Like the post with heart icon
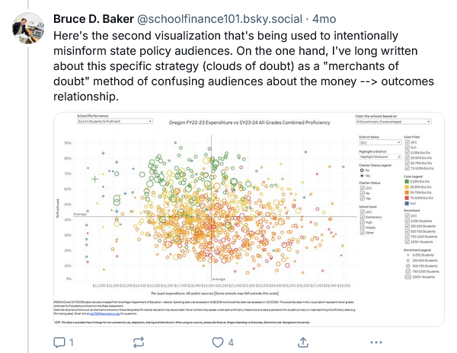The width and height of the screenshot is (457, 353). (216, 342)
